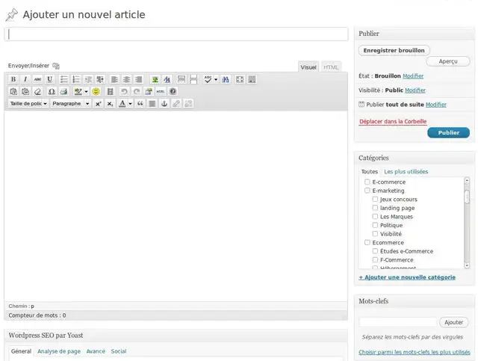Click the indent icon

click(100, 80)
